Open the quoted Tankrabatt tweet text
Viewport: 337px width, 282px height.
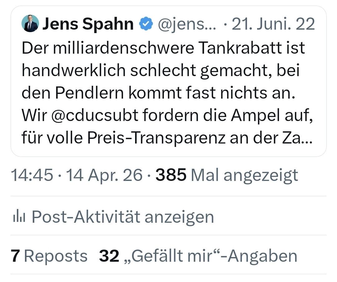(167, 93)
